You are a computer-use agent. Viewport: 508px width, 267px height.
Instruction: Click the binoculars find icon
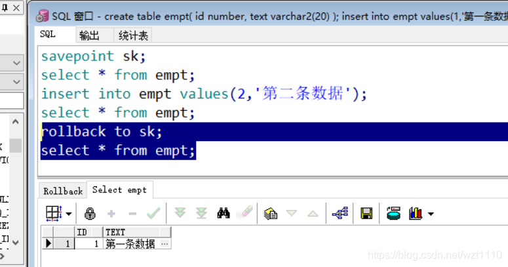point(224,213)
